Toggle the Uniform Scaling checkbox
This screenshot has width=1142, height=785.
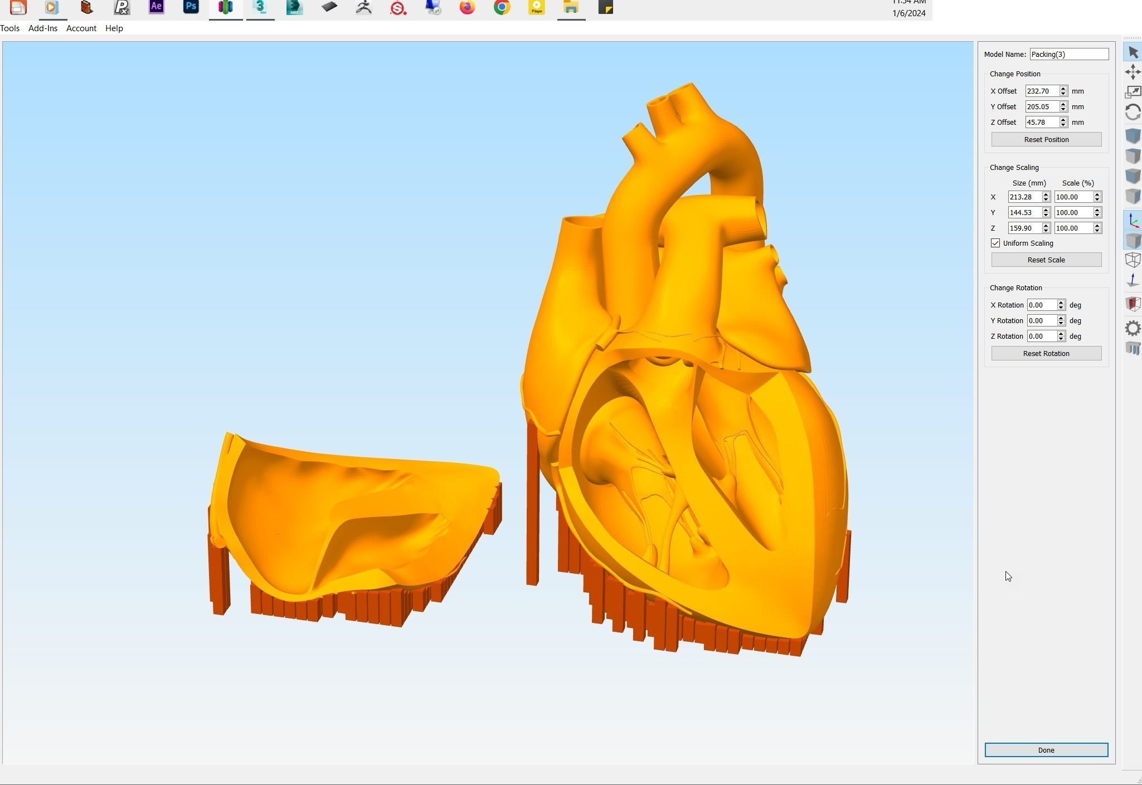point(995,243)
